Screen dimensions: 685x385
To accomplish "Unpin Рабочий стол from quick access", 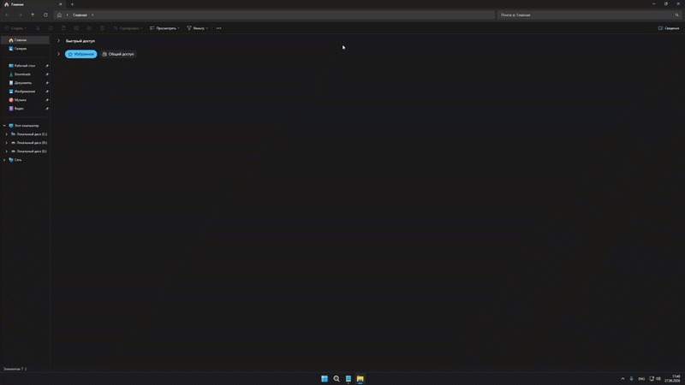I will click(47, 66).
